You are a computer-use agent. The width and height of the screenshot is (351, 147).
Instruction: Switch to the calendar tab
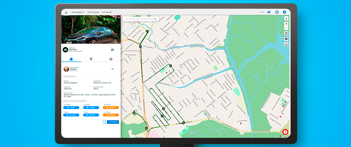(71, 59)
